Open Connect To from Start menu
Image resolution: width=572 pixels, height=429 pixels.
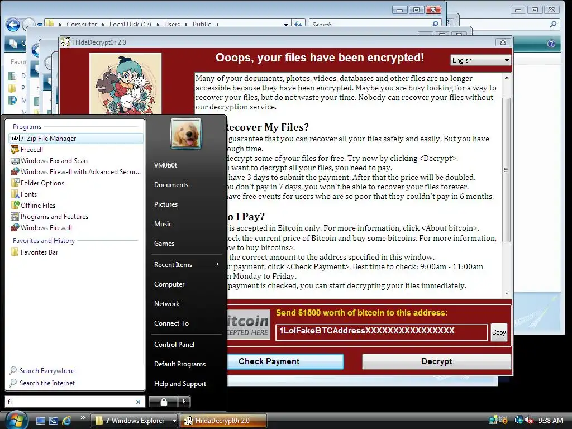[x=171, y=323]
